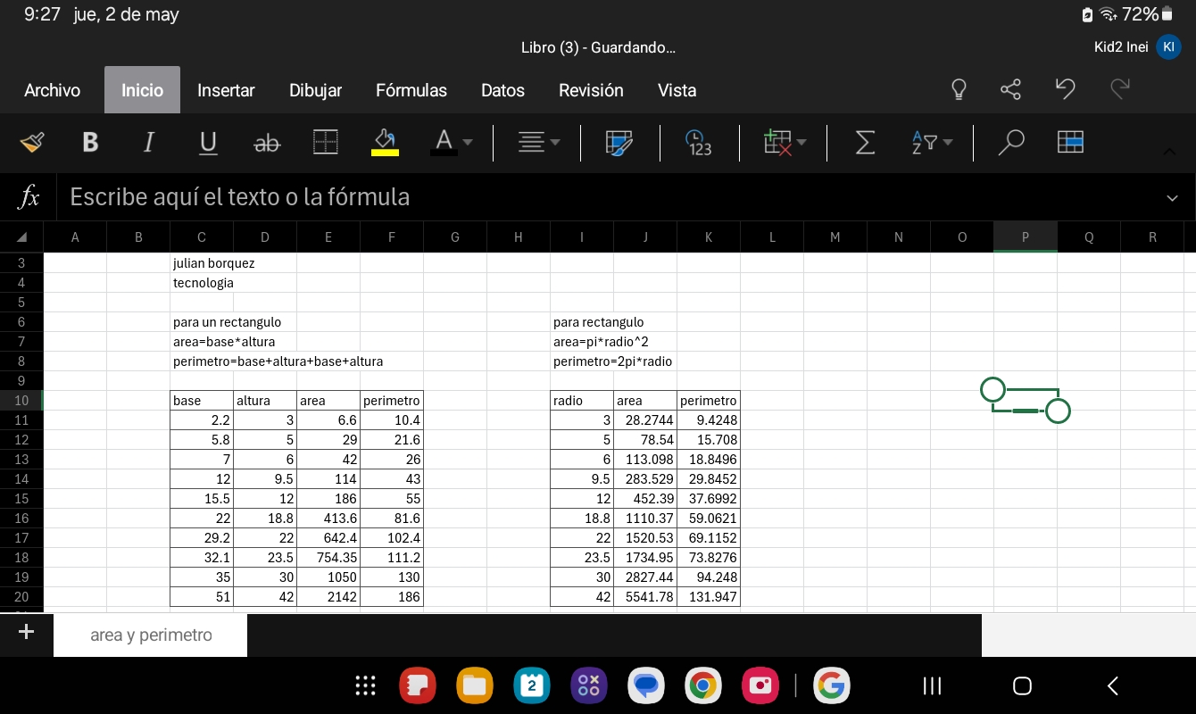Open the number format icon
Image resolution: width=1196 pixels, height=714 pixels.
[x=698, y=142]
